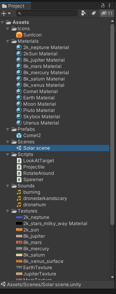
Task: Click the 2k_sun texture thumbnail
Action: tap(19, 230)
